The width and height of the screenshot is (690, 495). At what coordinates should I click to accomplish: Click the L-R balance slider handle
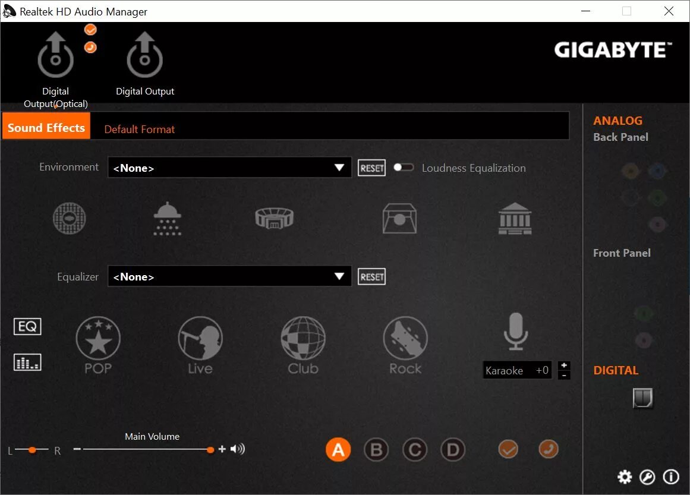pos(32,450)
